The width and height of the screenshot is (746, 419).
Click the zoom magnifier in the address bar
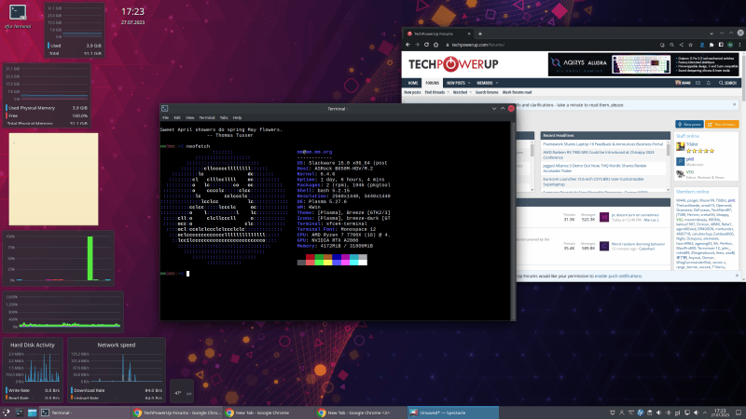tap(671, 45)
